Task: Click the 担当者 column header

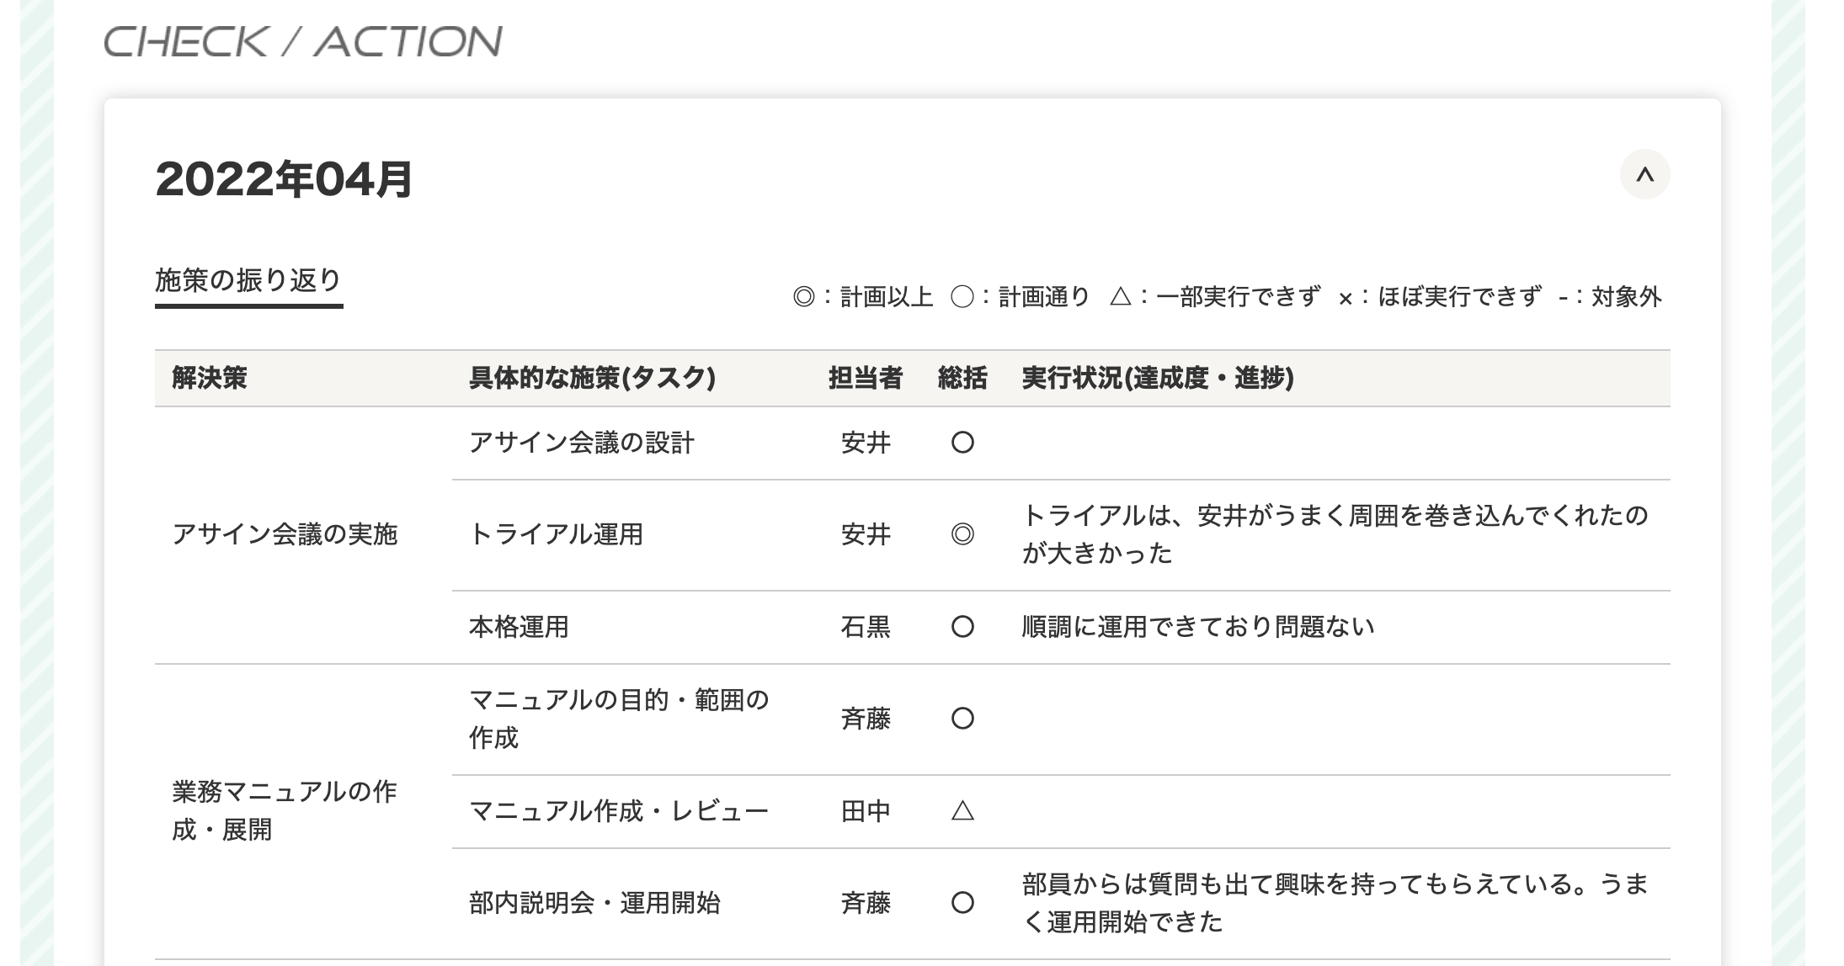Action: [x=865, y=379]
